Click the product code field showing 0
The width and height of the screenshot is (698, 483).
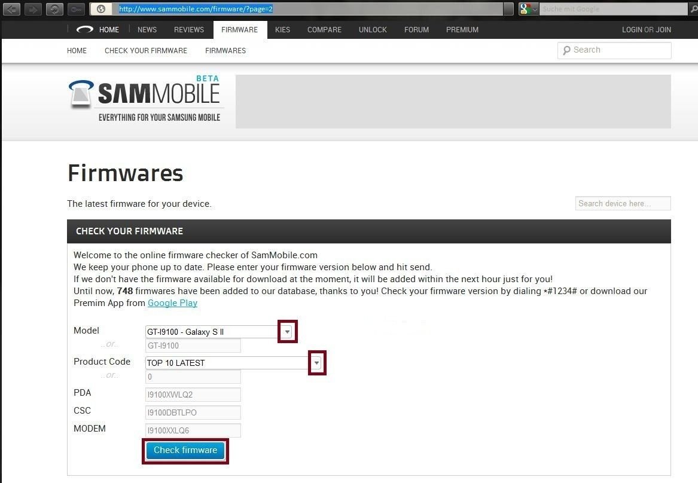pyautogui.click(x=193, y=377)
